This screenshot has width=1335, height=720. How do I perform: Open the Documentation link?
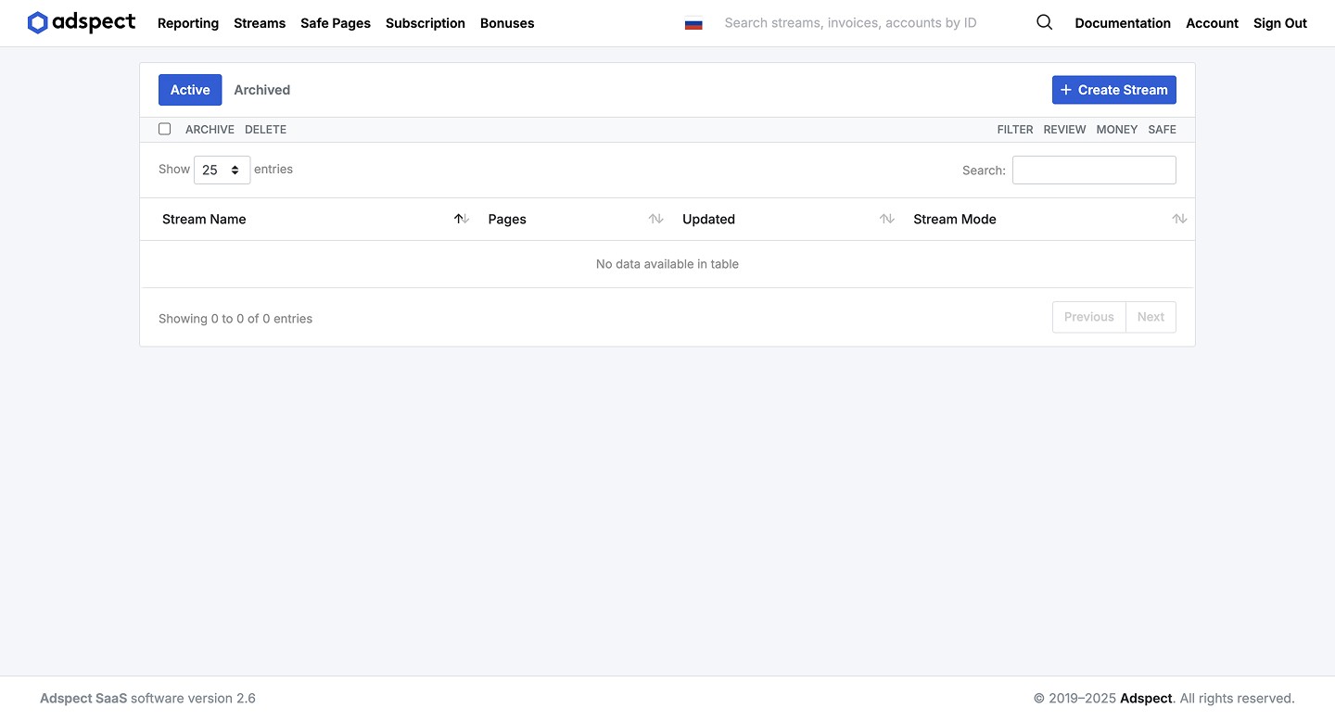pyautogui.click(x=1122, y=23)
